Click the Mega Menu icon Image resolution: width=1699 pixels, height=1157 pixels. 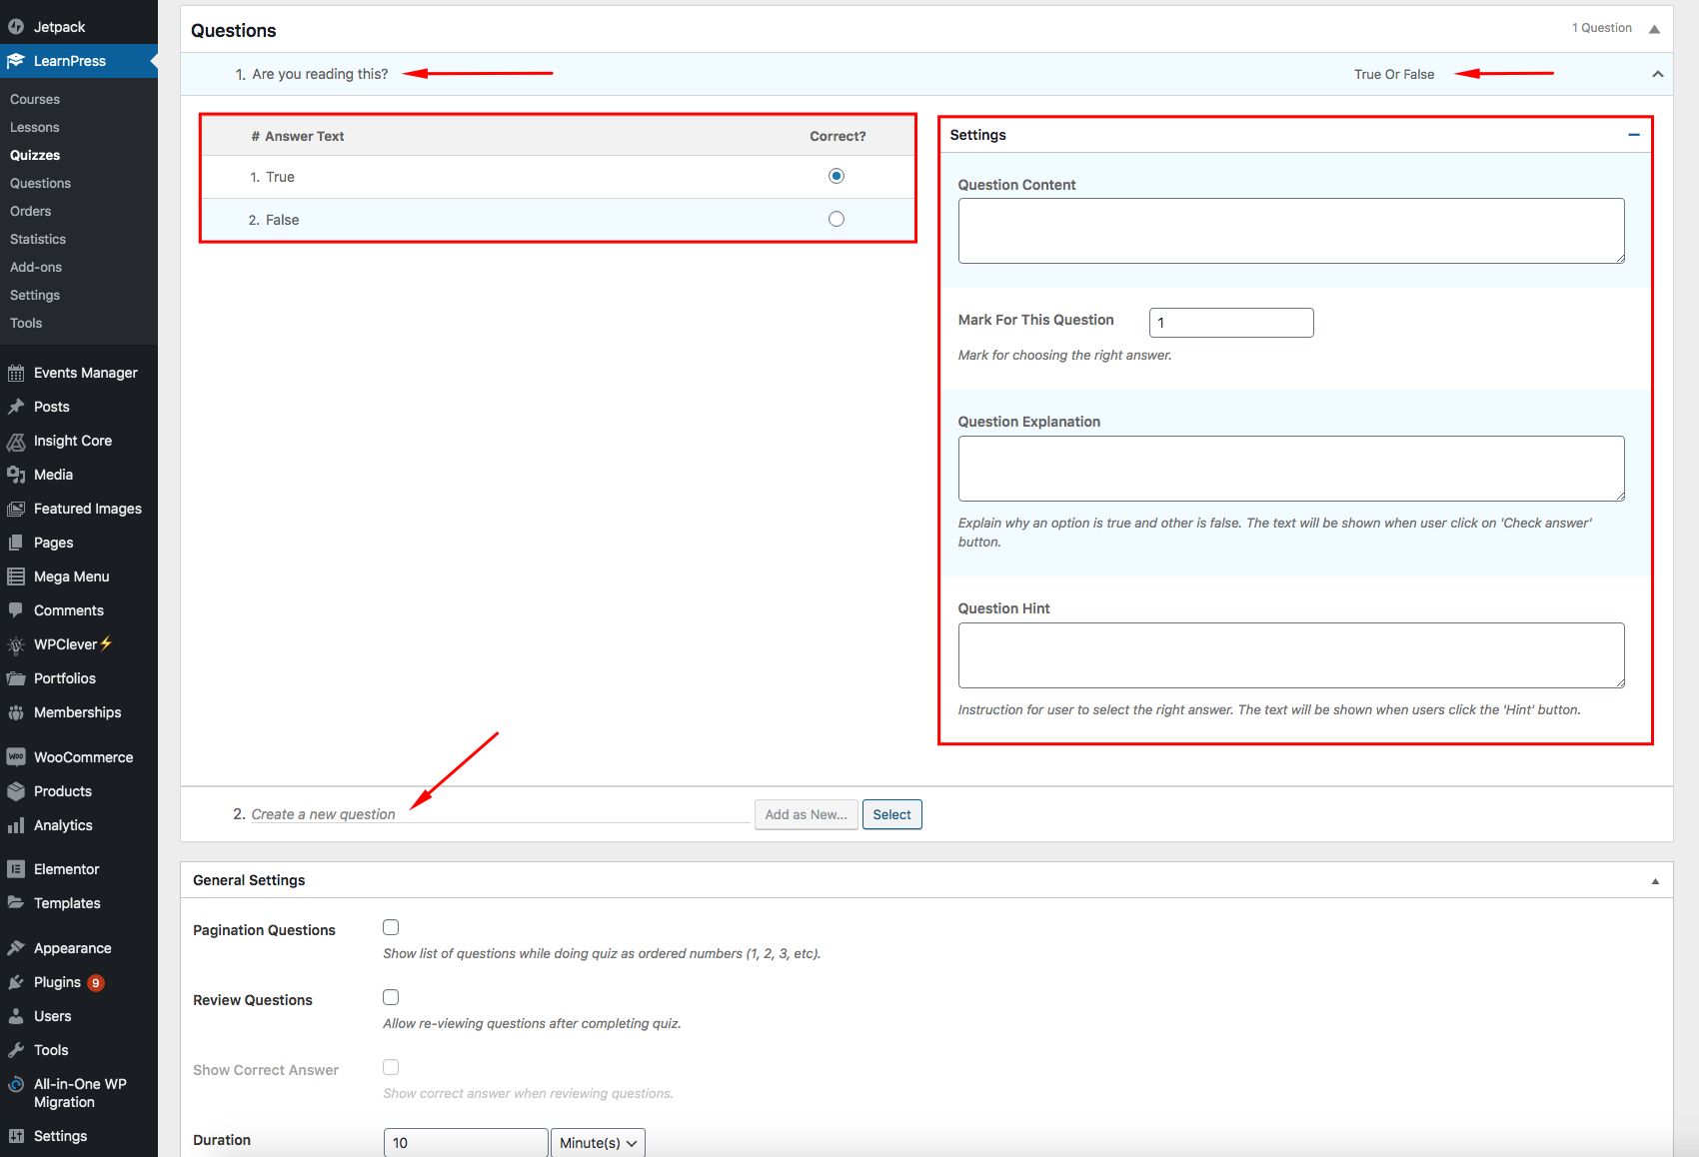(16, 577)
